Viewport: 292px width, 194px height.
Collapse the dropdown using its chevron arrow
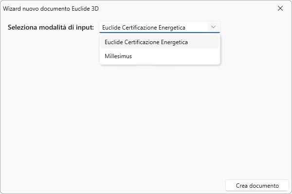point(213,27)
